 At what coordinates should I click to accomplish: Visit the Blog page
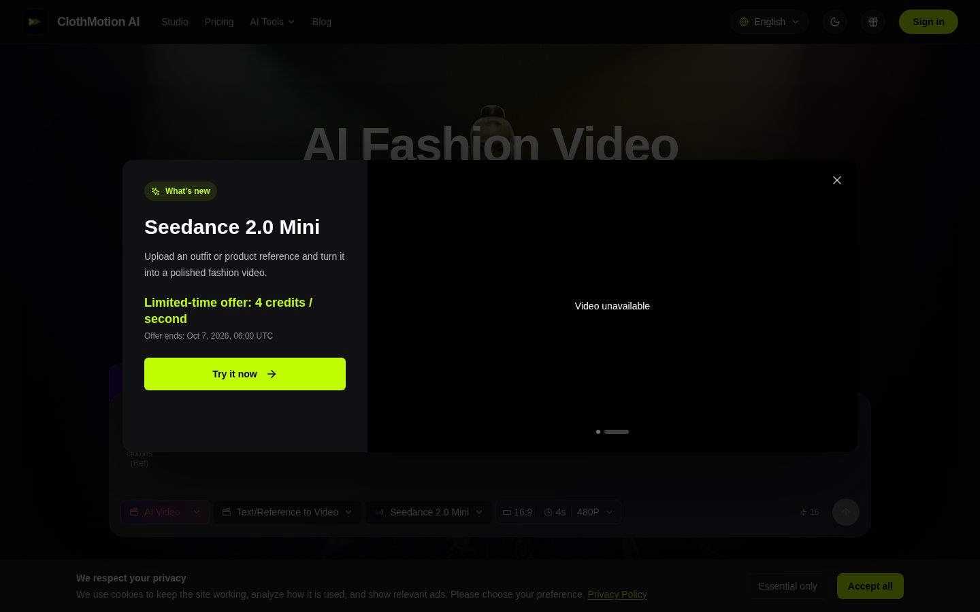click(322, 22)
